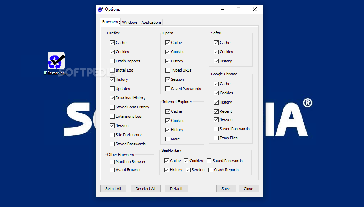Image resolution: width=364 pixels, height=207 pixels.
Task: Uncheck SeaMonkey Cache checkbox
Action: point(166,161)
